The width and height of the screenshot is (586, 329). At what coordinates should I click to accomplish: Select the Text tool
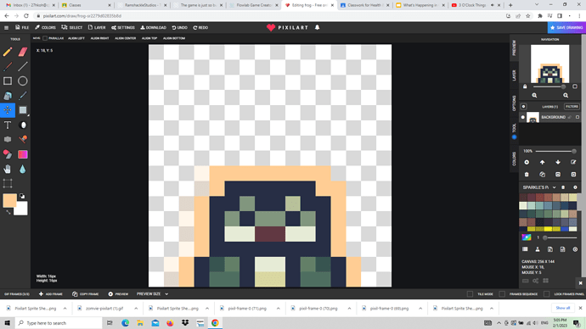8,125
